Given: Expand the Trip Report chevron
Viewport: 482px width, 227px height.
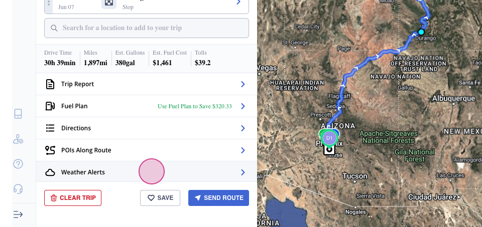Looking at the screenshot, I should coord(243,84).
